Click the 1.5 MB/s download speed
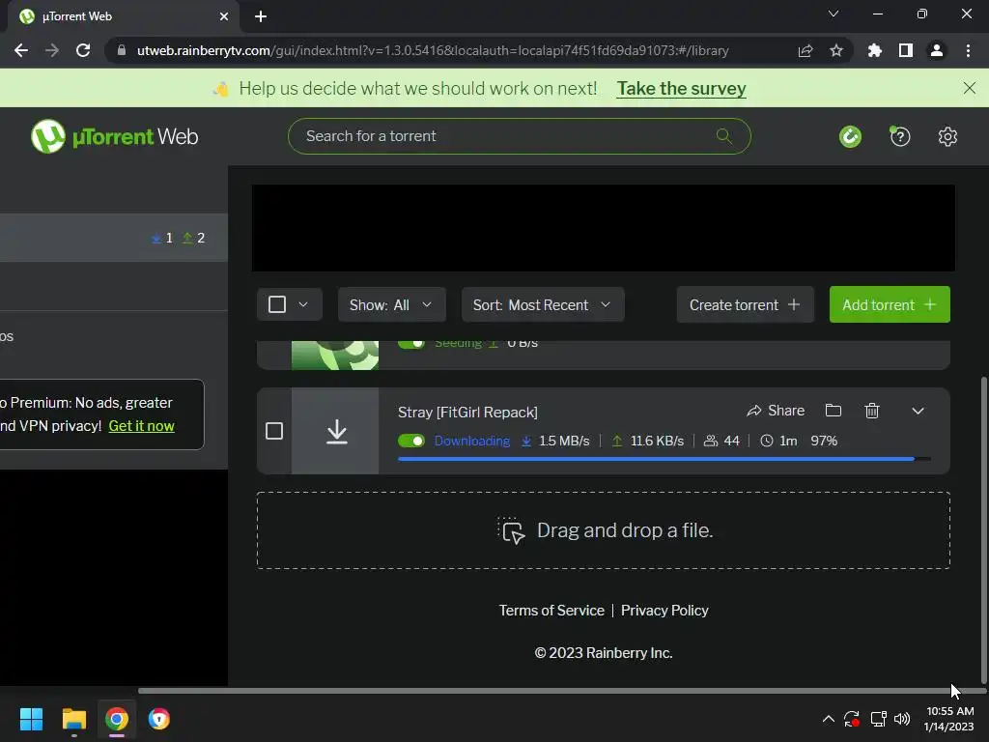 (564, 441)
